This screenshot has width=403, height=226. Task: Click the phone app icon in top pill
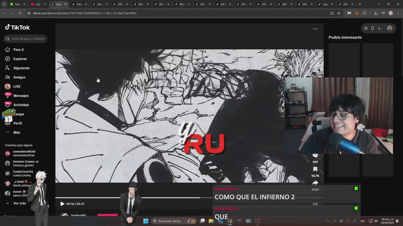pos(372,28)
